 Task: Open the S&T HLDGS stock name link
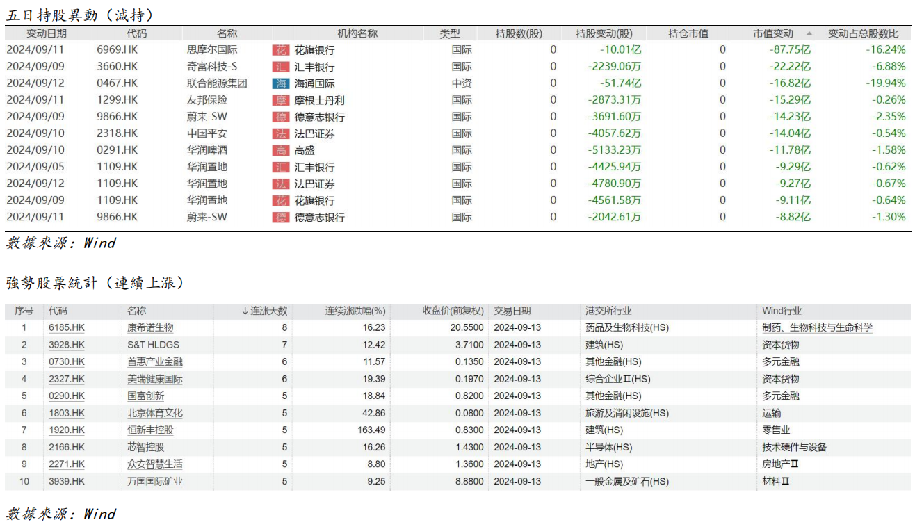pos(153,345)
